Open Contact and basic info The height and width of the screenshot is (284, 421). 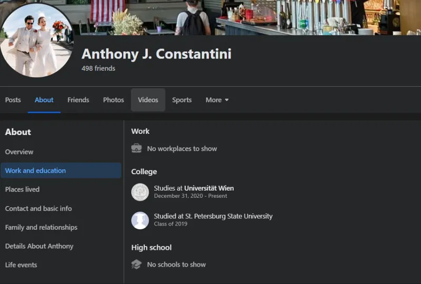point(38,208)
